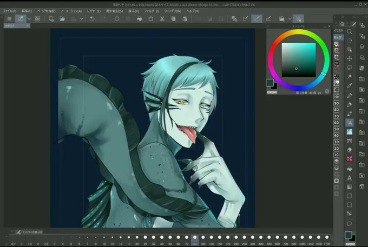Select the Pen tool
Image resolution: width=368 pixels, height=247 pixels.
349,96
